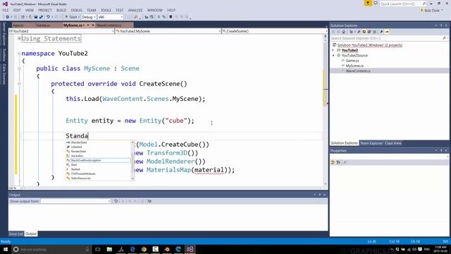Screen dimensions: 451x254
Task: Open the DEBUG menu
Action: click(x=76, y=10)
